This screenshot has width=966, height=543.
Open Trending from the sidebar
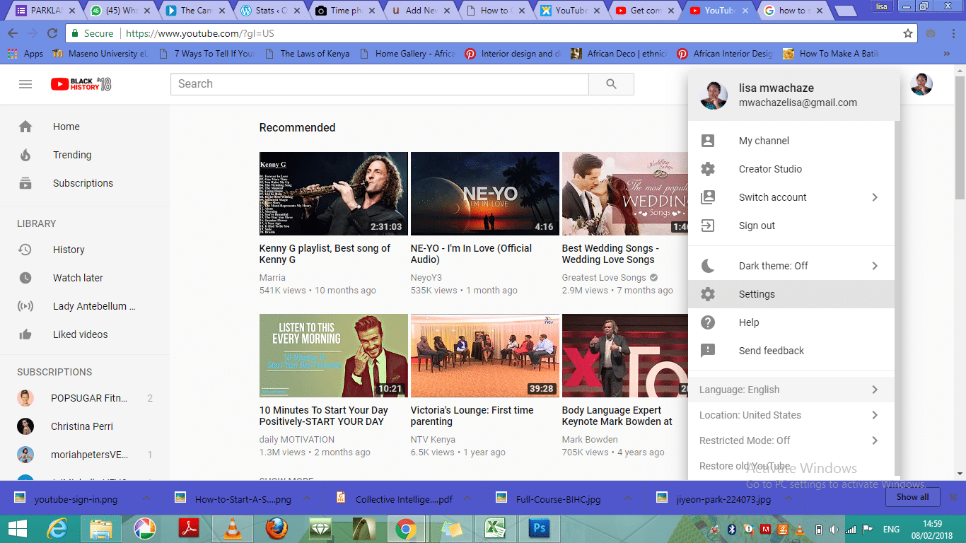71,155
